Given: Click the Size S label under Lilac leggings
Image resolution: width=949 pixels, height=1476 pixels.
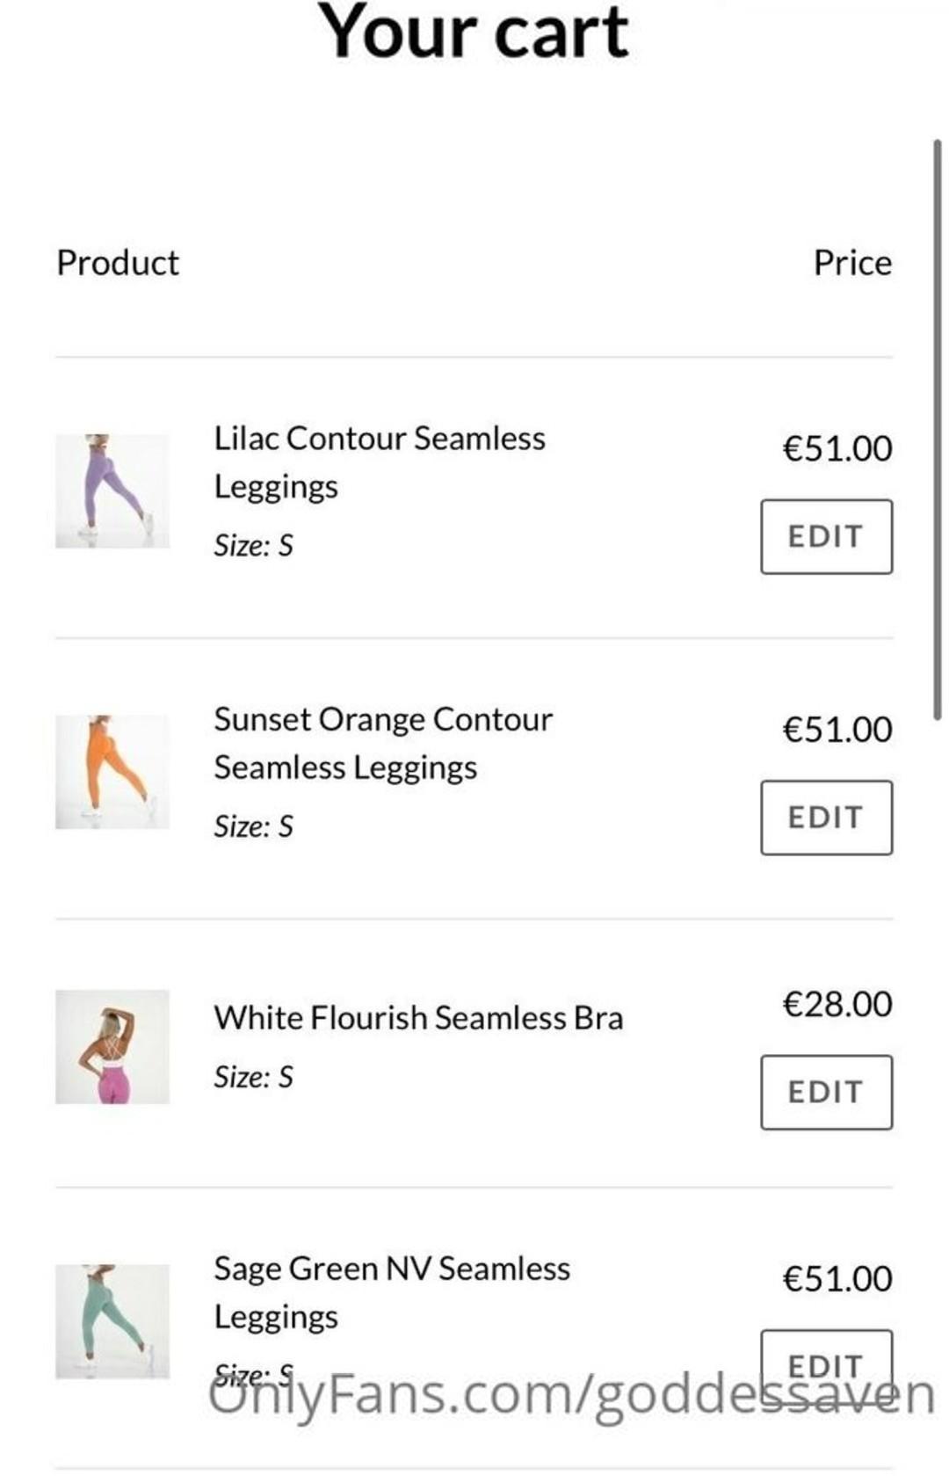Looking at the screenshot, I should click(x=253, y=546).
